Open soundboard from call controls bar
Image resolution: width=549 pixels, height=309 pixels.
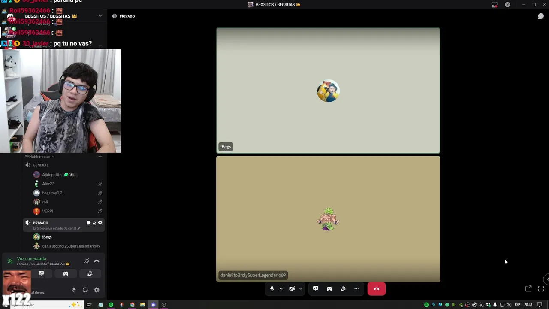pos(343,289)
